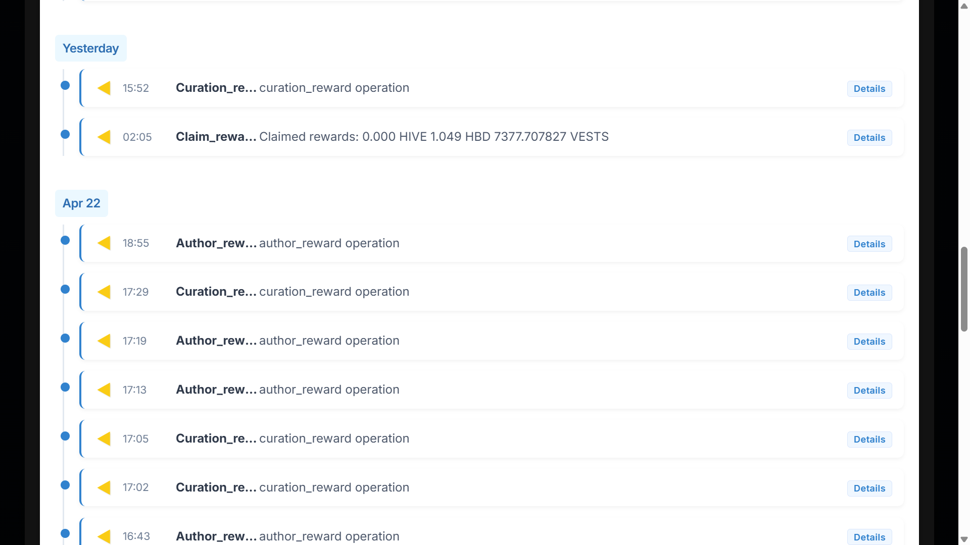This screenshot has width=970, height=545.
Task: Select the arrow icon on the 16:43 author_reward row
Action: (104, 536)
